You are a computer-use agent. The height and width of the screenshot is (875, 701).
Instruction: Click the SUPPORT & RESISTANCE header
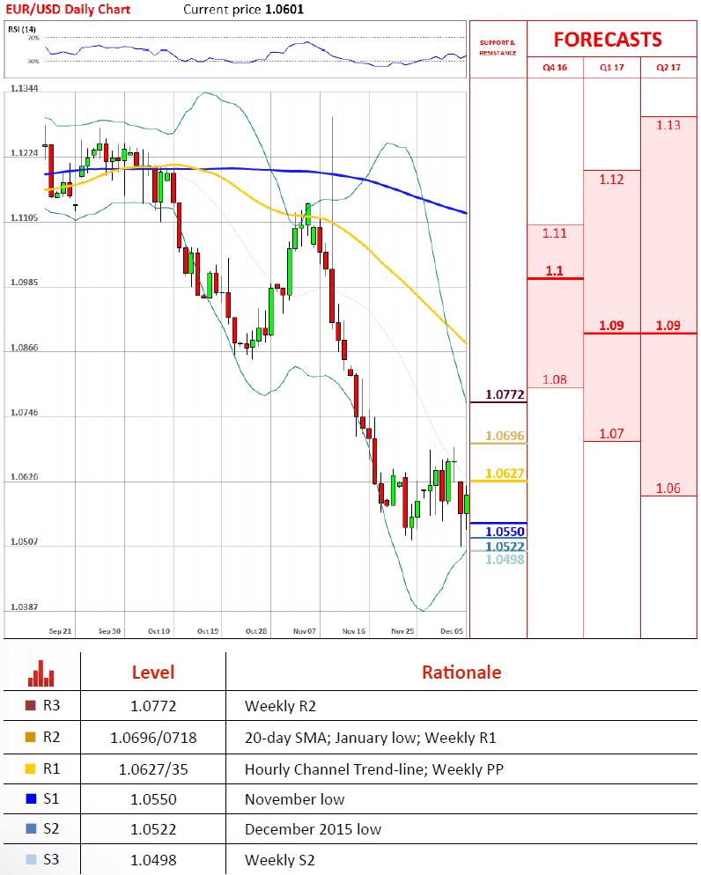click(498, 48)
